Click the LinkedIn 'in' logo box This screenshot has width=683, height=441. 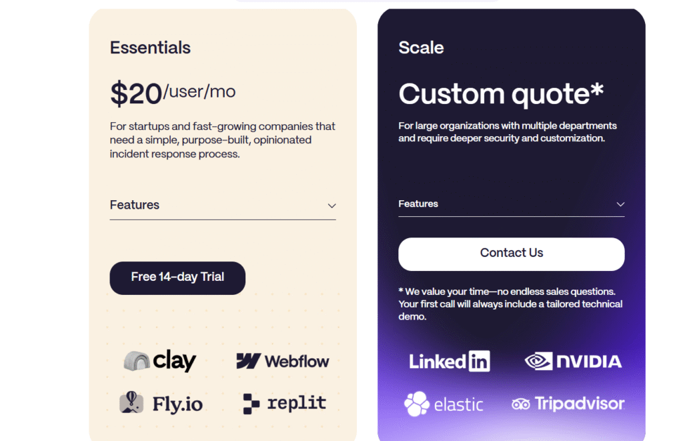point(479,361)
